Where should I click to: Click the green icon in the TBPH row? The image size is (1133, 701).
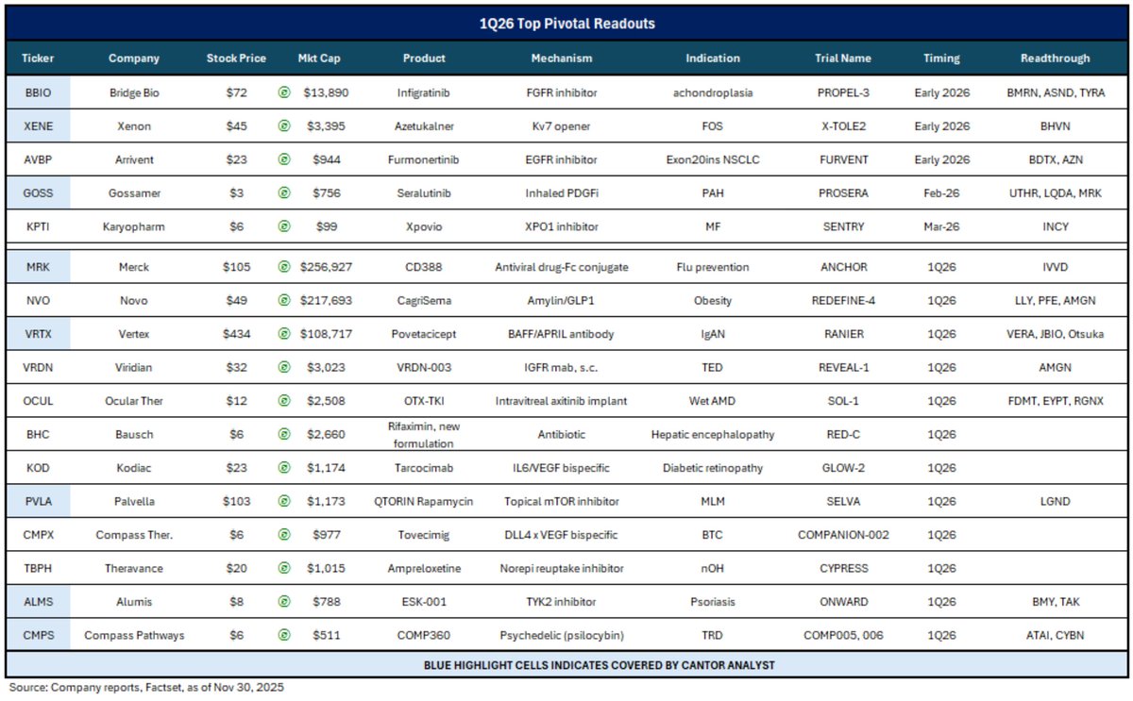pos(283,568)
